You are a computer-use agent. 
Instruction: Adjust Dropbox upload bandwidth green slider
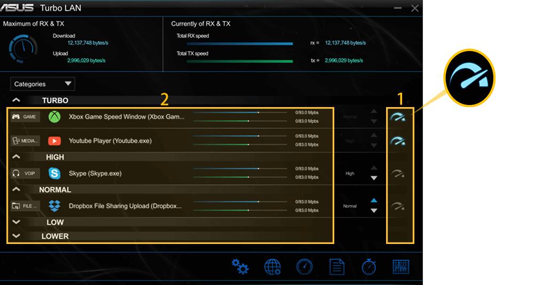[x=240, y=210]
